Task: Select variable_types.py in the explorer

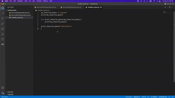Action: pyautogui.click(x=17, y=17)
